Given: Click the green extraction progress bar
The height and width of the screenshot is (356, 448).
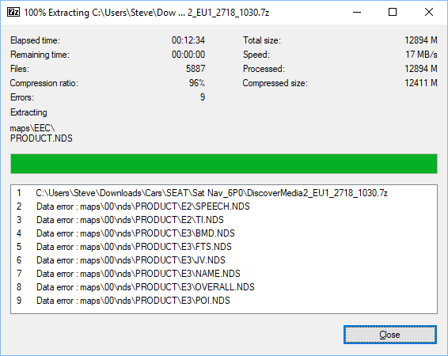Looking at the screenshot, I should click(x=224, y=164).
